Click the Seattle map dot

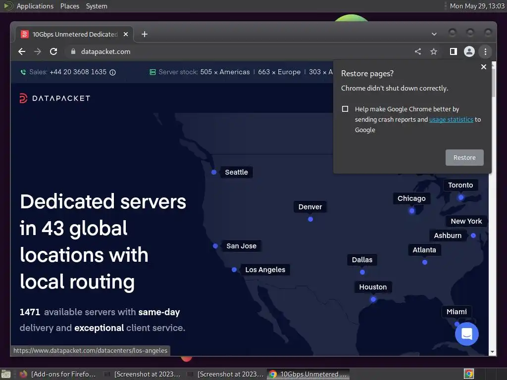214,172
